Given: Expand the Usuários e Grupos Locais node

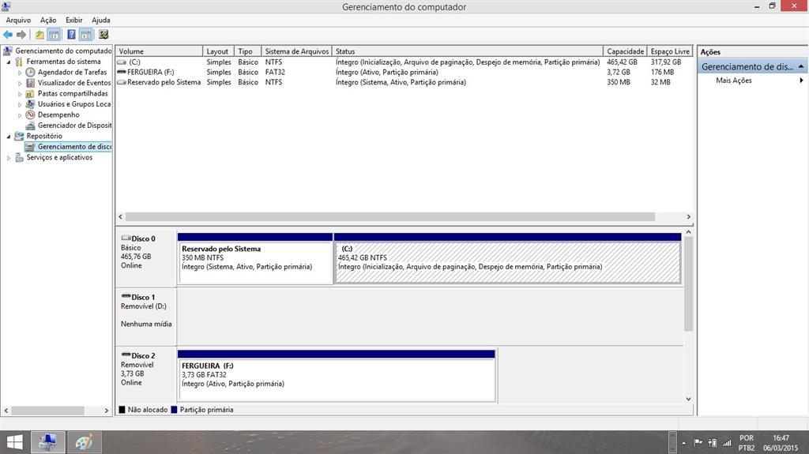Looking at the screenshot, I should pyautogui.click(x=20, y=104).
